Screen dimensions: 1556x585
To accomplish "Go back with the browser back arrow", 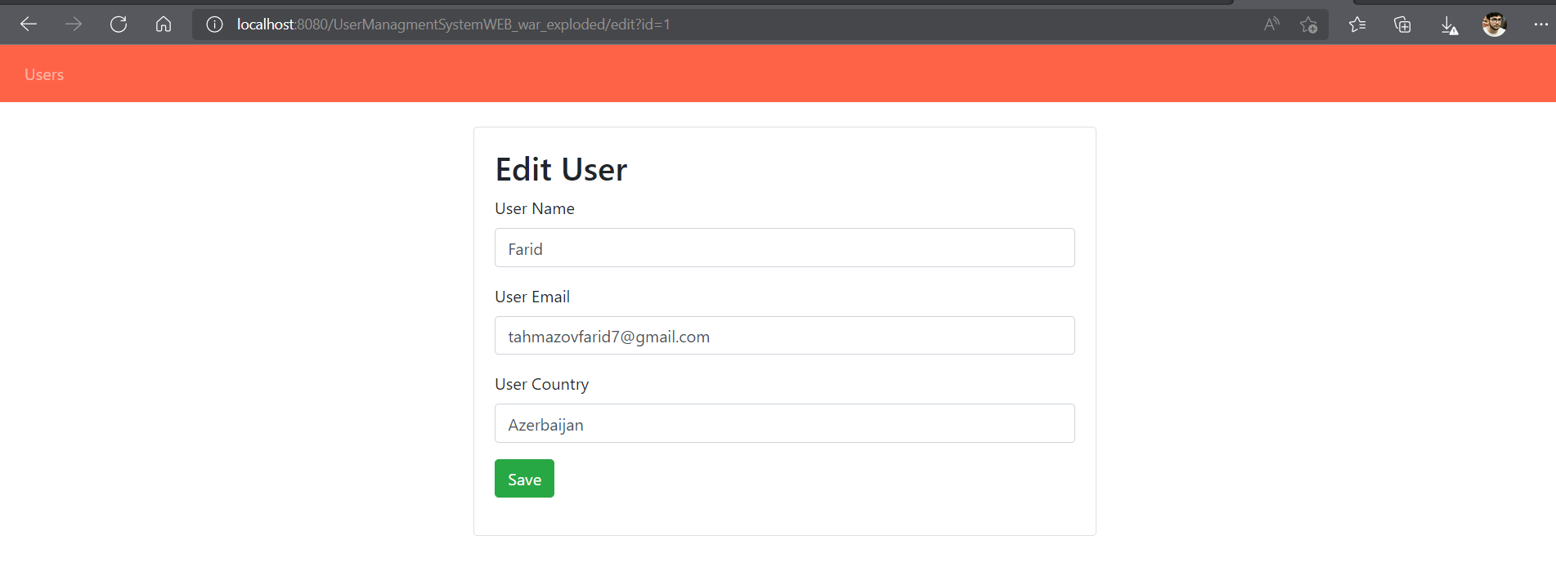I will 29,25.
